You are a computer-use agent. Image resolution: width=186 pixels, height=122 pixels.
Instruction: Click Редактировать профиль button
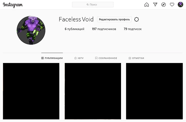(x=114, y=19)
